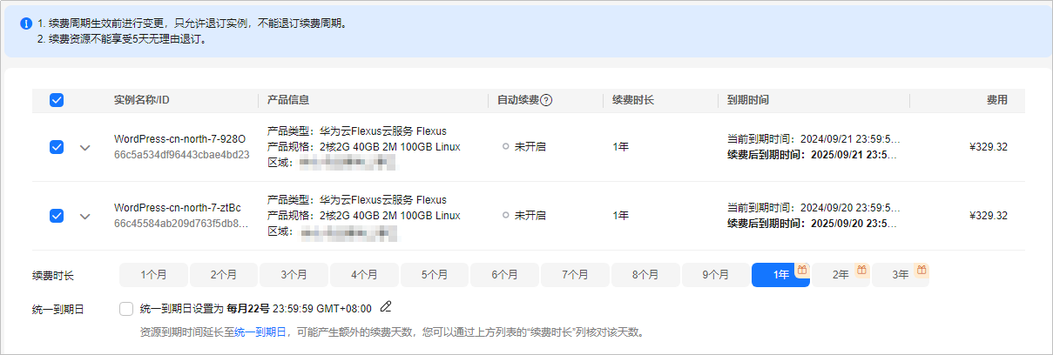The height and width of the screenshot is (355, 1053).
Task: Click the gift icon on the 2年 option
Action: point(862,270)
